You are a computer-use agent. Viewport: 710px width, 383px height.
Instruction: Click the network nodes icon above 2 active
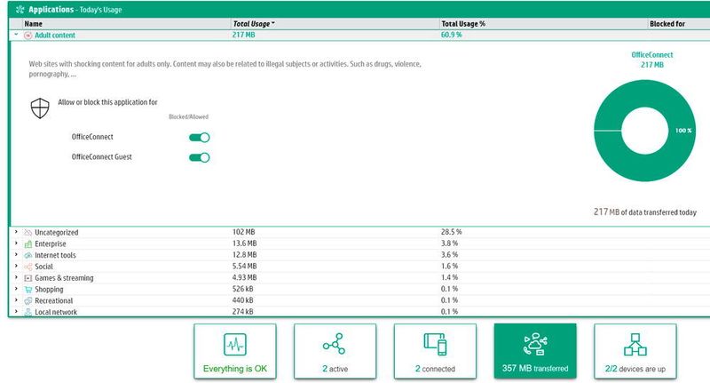pyautogui.click(x=335, y=344)
